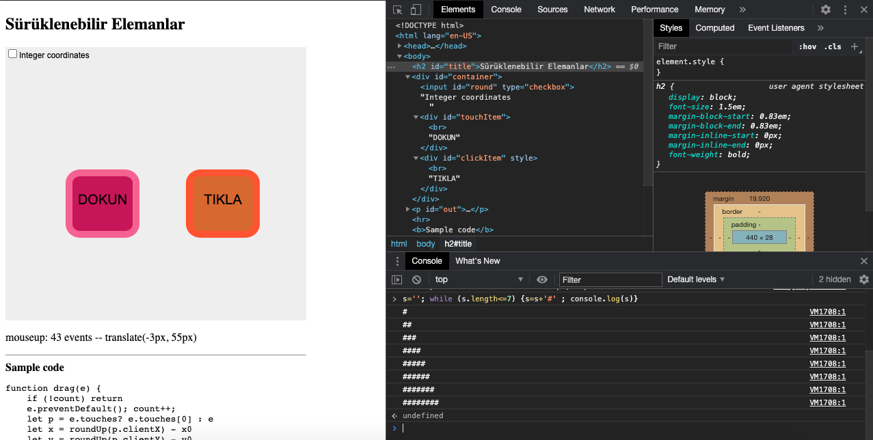Click the clear console icon

point(416,279)
